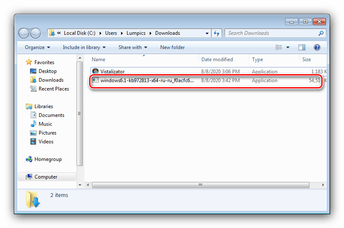Image resolution: width=344 pixels, height=228 pixels.
Task: Open Documents library
Action: 51,115
